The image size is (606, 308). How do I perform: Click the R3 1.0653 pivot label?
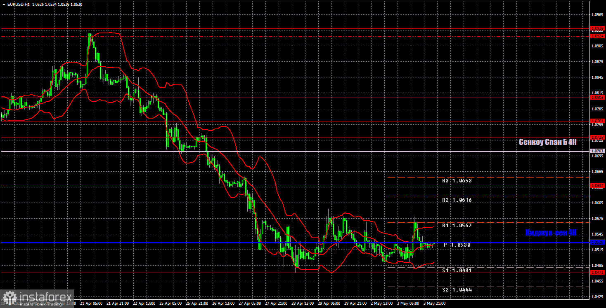[x=457, y=180]
